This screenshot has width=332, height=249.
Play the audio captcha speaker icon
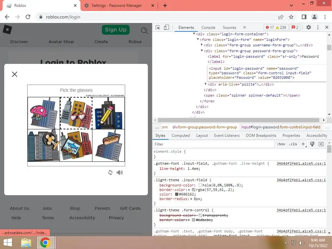[x=120, y=172]
